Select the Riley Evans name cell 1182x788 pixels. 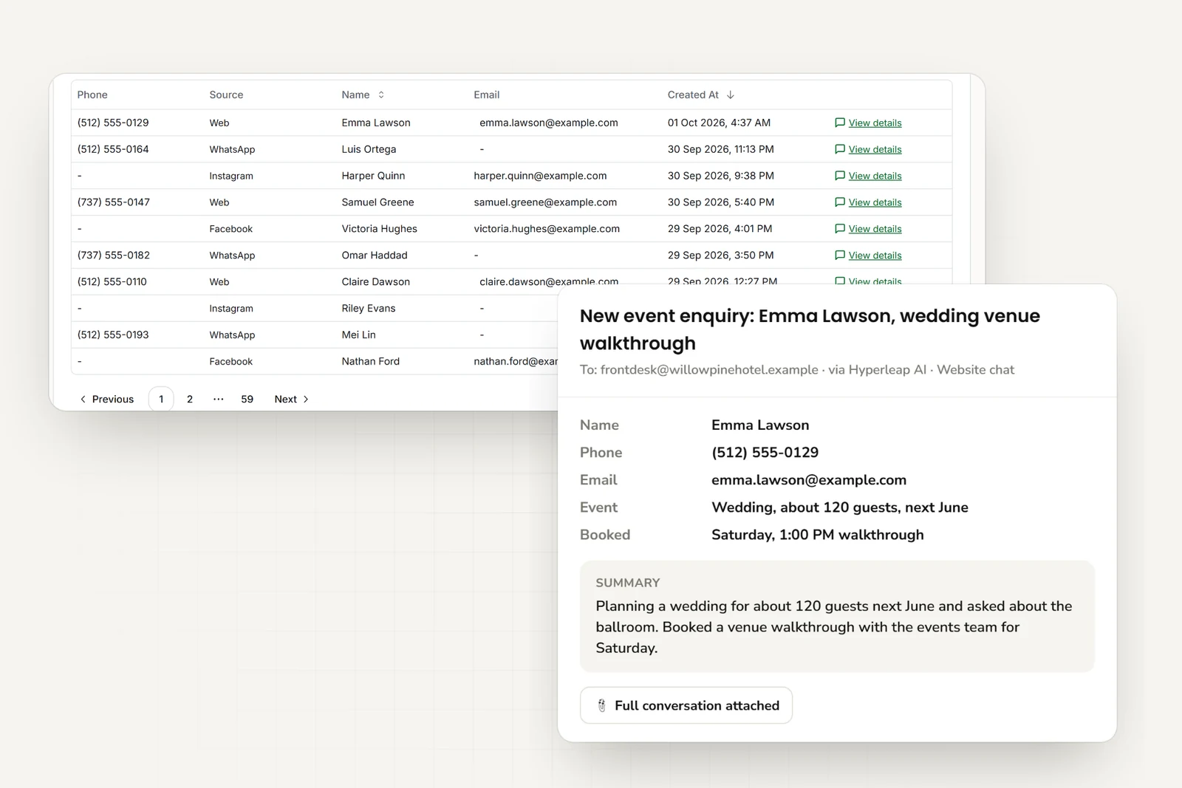pos(368,309)
